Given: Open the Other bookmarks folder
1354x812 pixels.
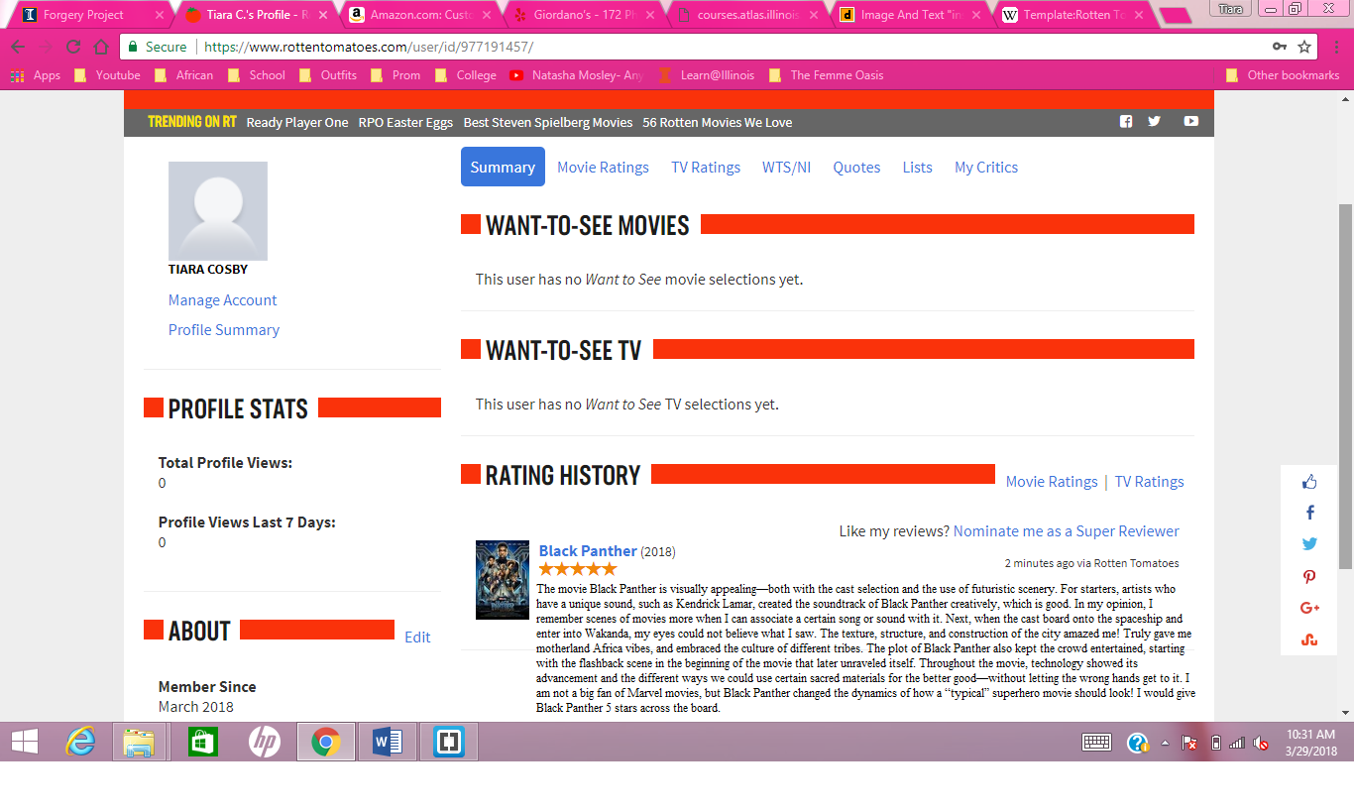Looking at the screenshot, I should (x=1283, y=75).
